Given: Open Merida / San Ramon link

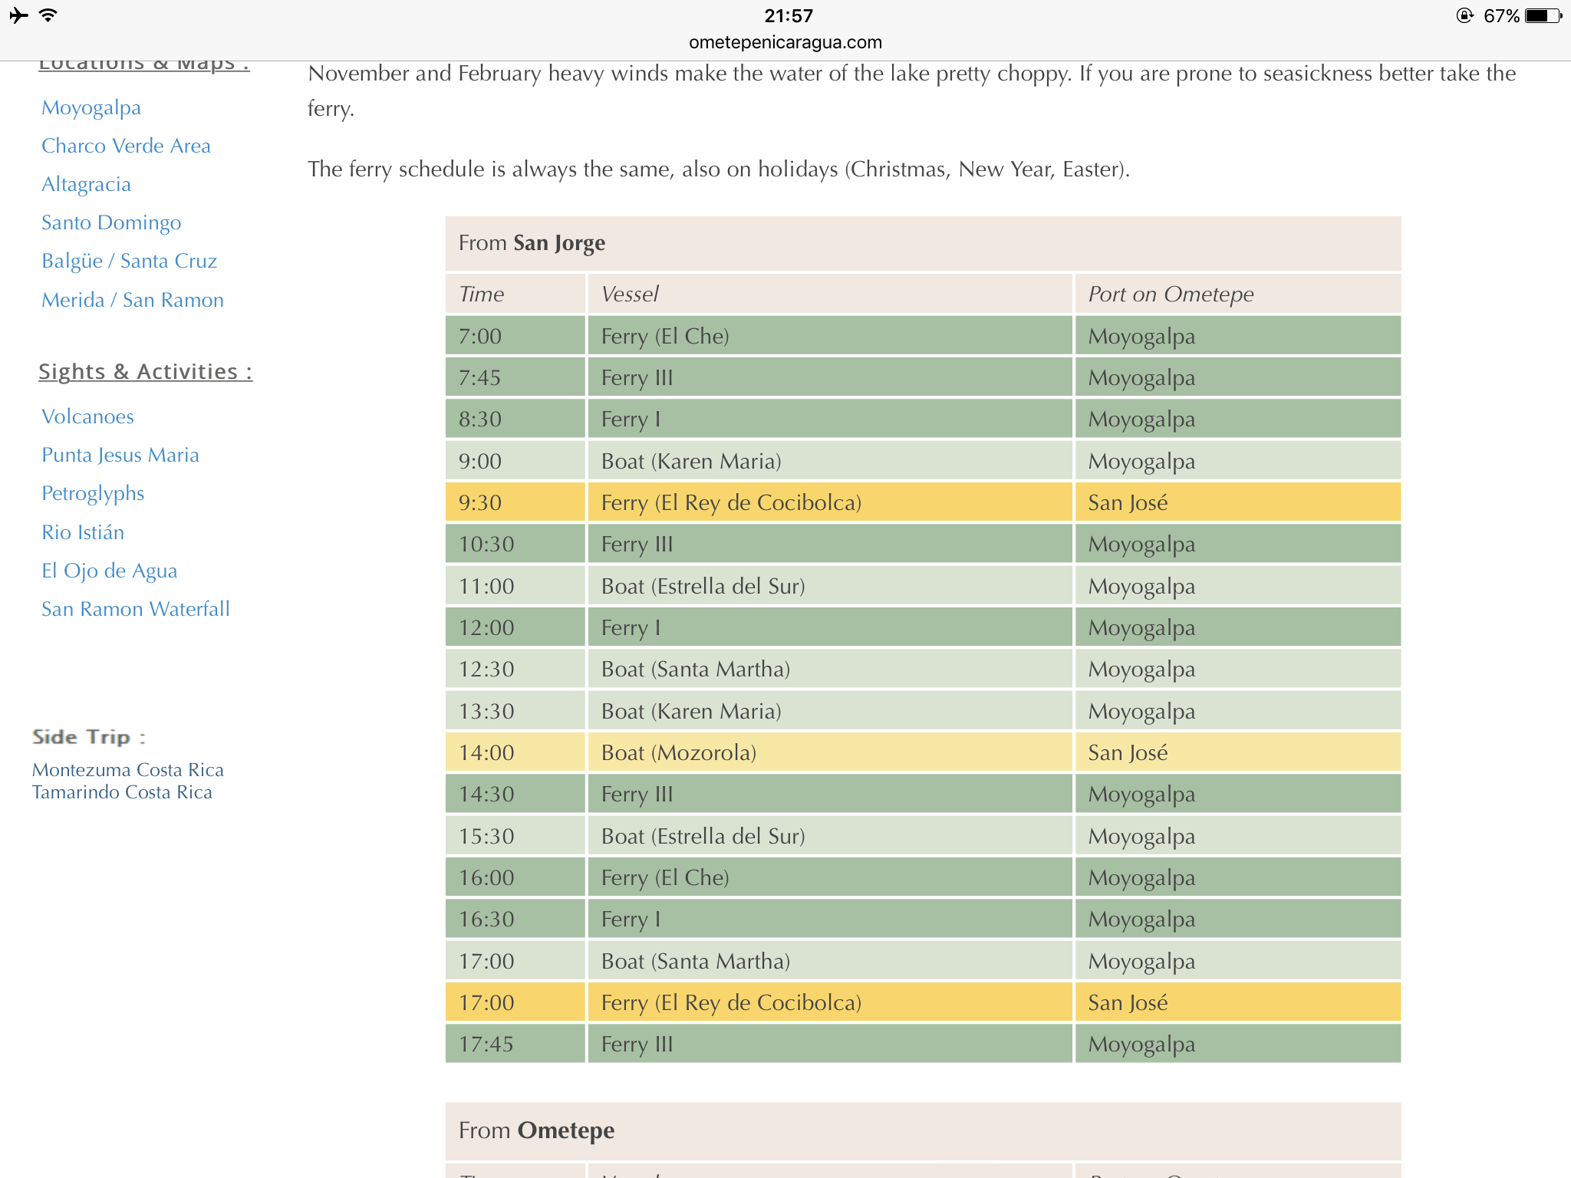Looking at the screenshot, I should click(133, 300).
